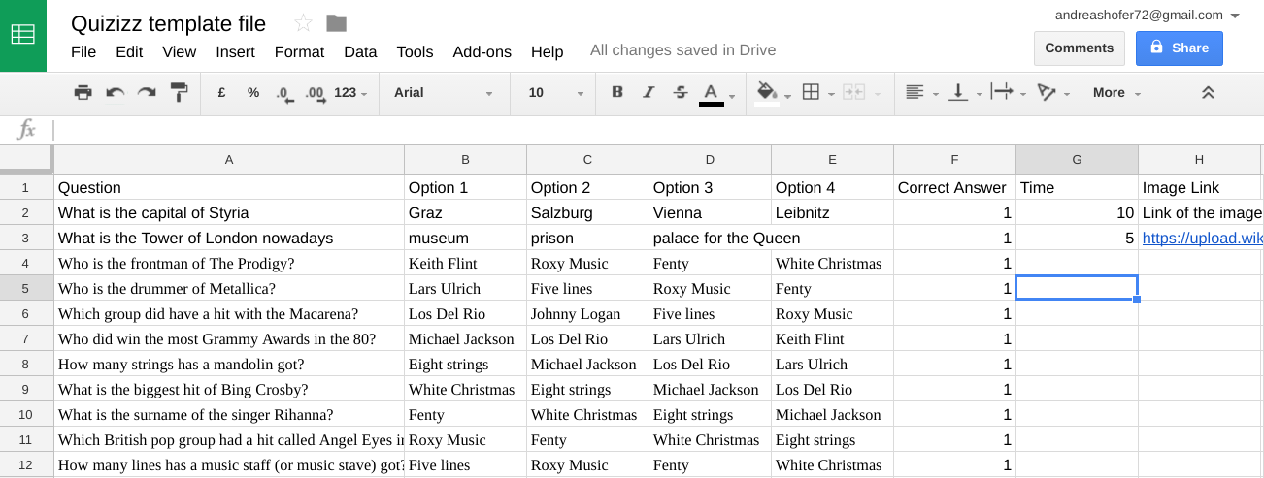Select cell 'Leibnitz'
This screenshot has height=478, width=1264.
[832, 212]
